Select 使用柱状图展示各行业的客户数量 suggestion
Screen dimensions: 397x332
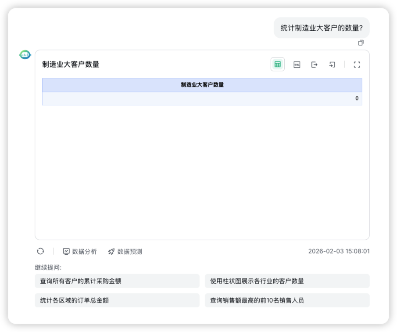287,281
